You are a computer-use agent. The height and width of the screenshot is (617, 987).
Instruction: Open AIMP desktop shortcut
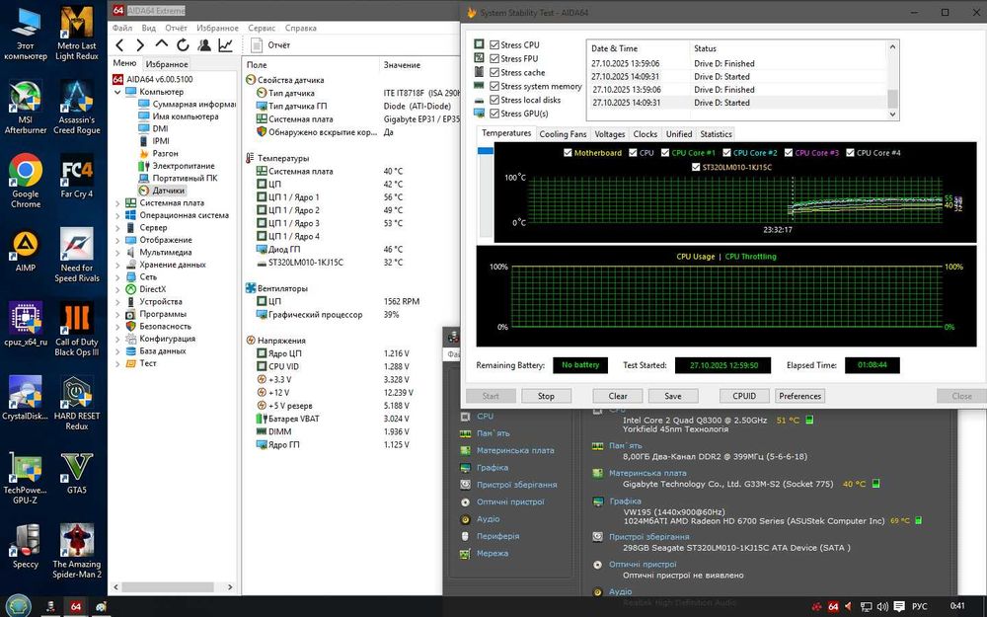[26, 250]
